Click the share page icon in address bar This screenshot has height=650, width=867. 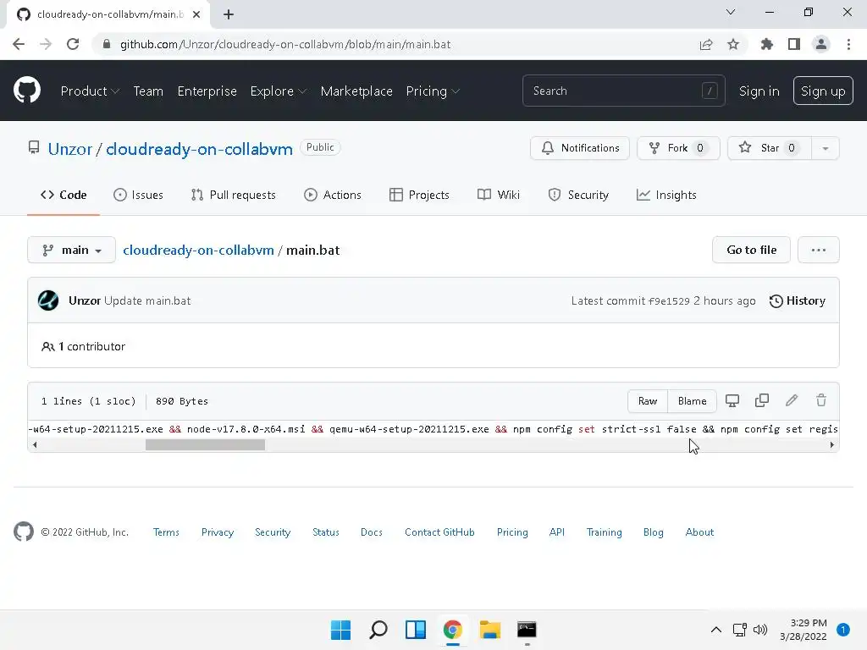(x=706, y=44)
